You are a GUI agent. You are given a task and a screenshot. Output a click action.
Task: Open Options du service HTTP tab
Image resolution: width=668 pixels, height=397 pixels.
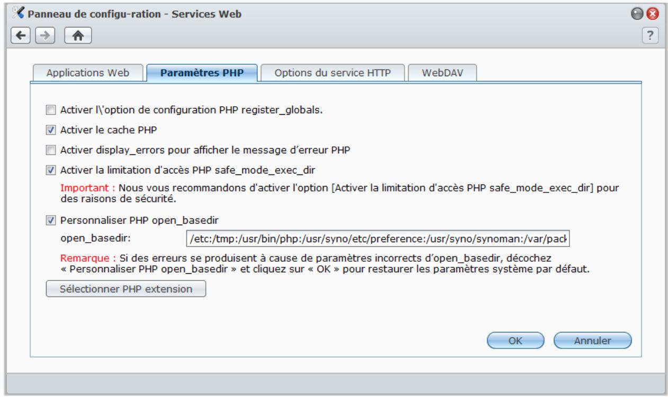pyautogui.click(x=332, y=73)
